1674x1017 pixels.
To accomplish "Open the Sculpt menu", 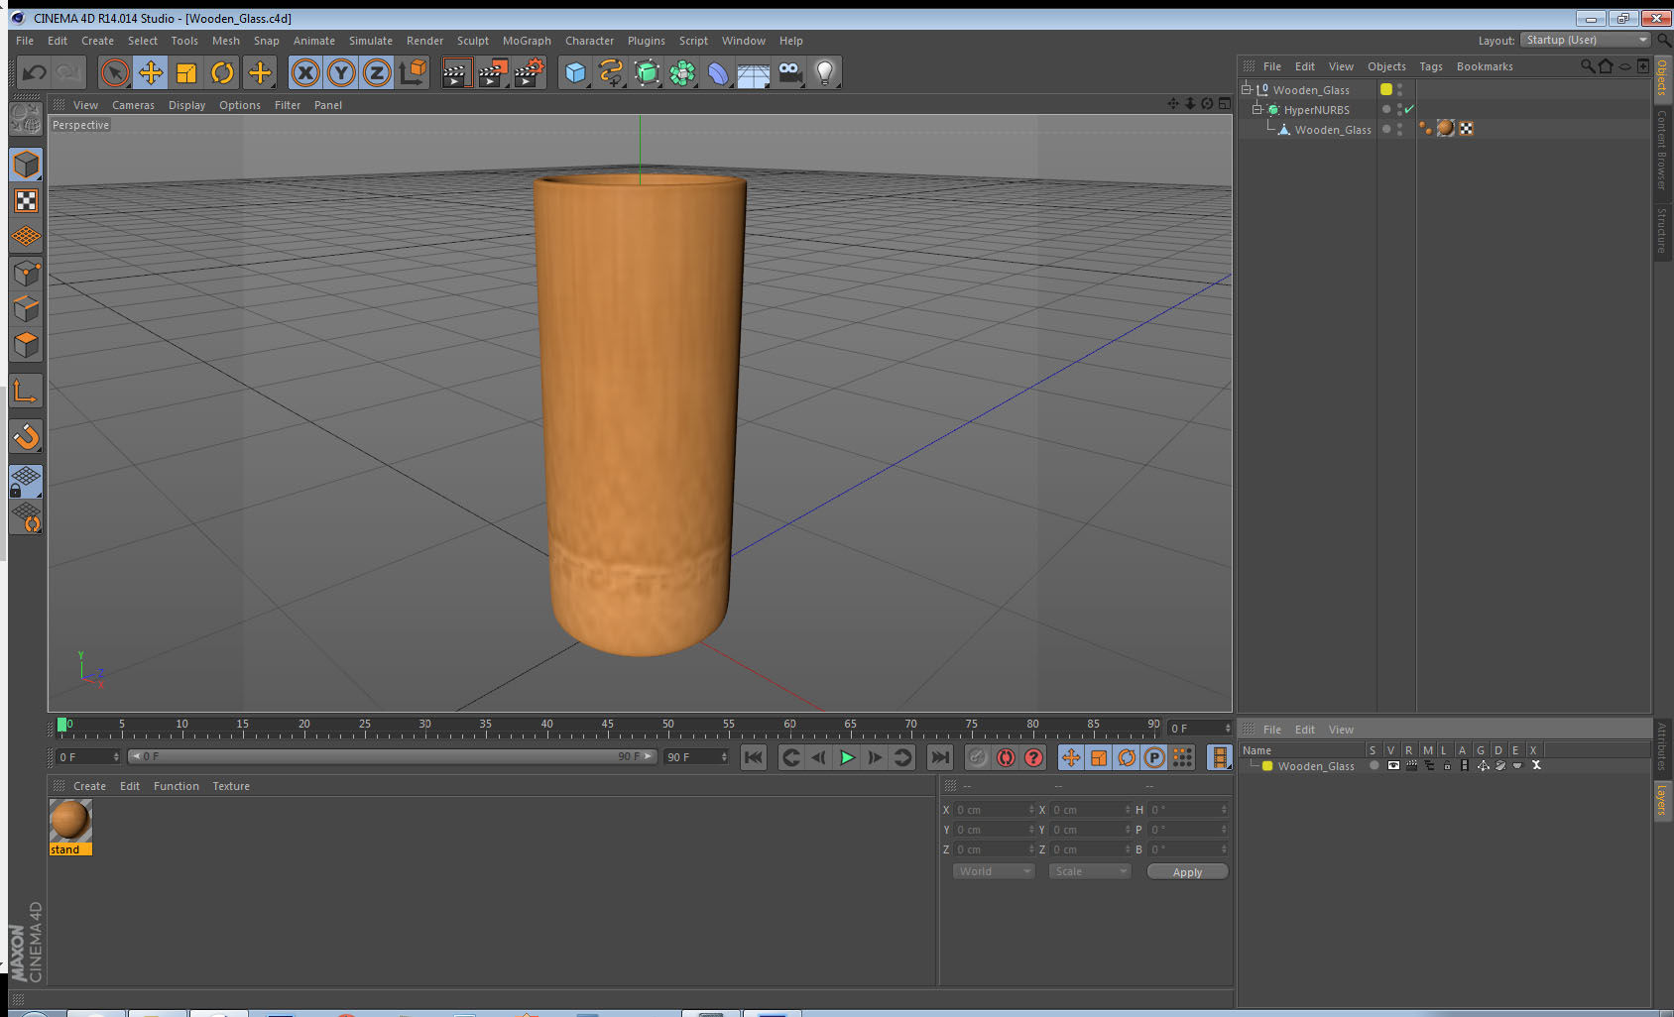I will [x=473, y=41].
